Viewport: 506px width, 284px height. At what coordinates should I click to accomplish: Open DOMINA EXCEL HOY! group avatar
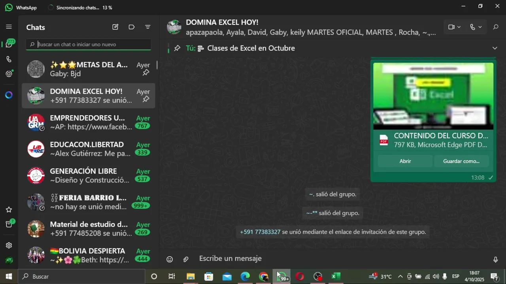point(174,27)
